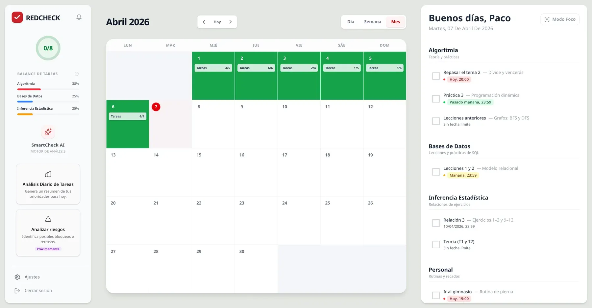This screenshot has width=592, height=308.
Task: Open Tareas 4/4 badge on April 6
Action: [128, 116]
